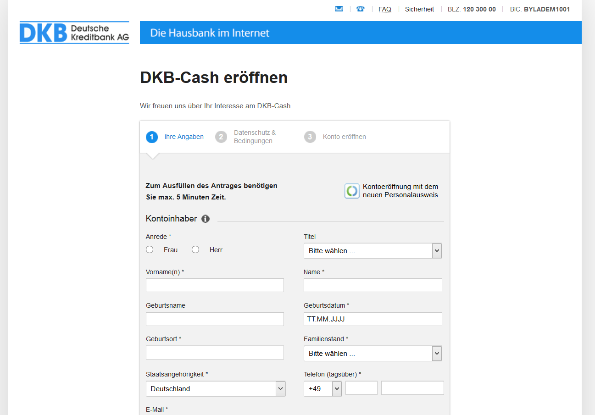This screenshot has height=415, width=595.
Task: Focus the Name input field
Action: 373,285
